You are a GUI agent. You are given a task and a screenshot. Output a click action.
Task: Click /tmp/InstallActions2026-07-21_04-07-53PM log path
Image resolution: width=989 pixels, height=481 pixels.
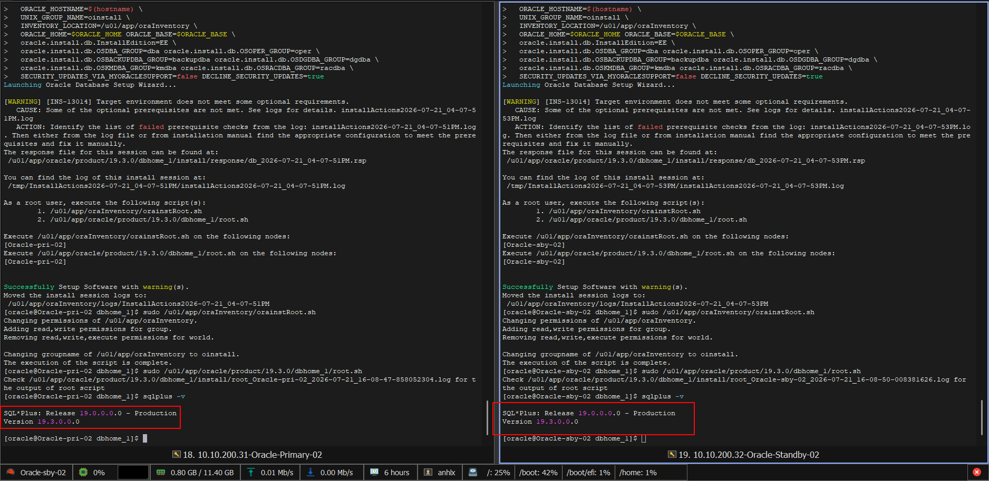675,186
